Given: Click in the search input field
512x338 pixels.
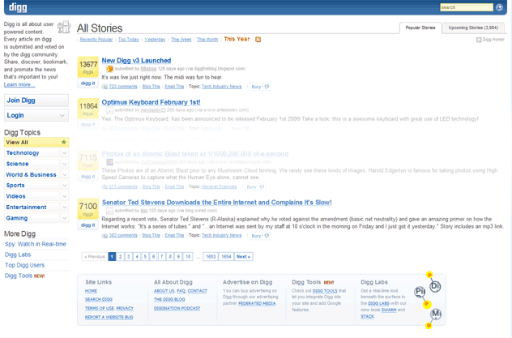Looking at the screenshot, I should pyautogui.click(x=467, y=7).
